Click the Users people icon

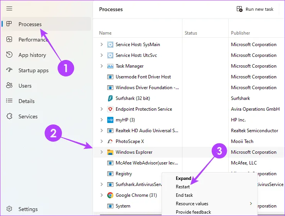tap(9, 85)
